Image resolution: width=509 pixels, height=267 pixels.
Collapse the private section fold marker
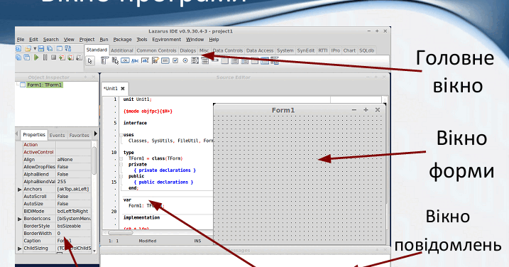pyautogui.click(x=121, y=164)
